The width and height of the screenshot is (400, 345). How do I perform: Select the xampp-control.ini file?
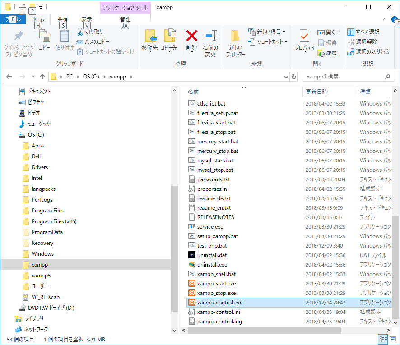point(219,312)
